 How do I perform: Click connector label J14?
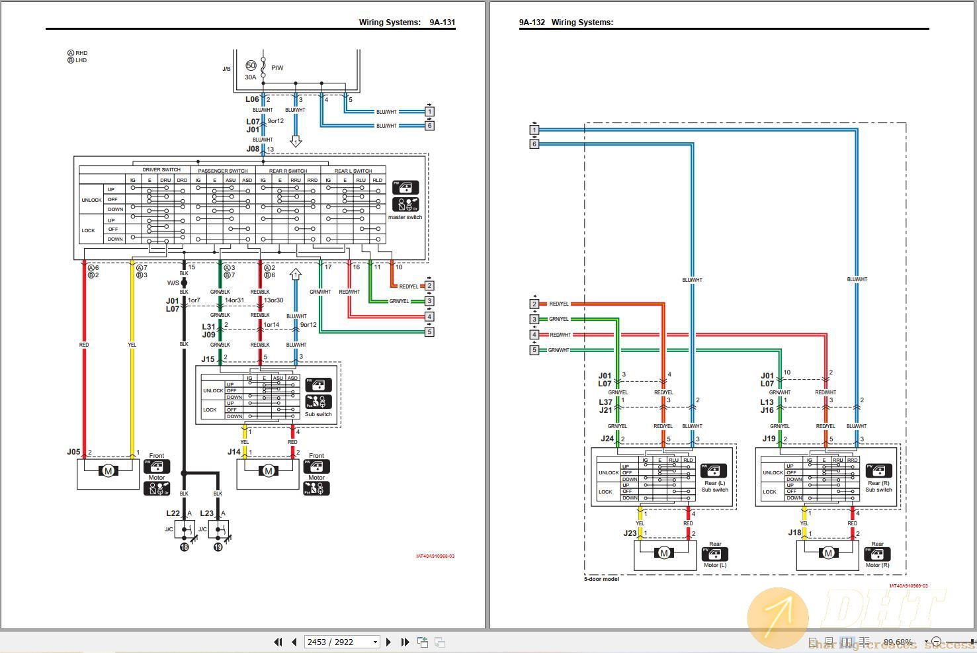tap(234, 452)
